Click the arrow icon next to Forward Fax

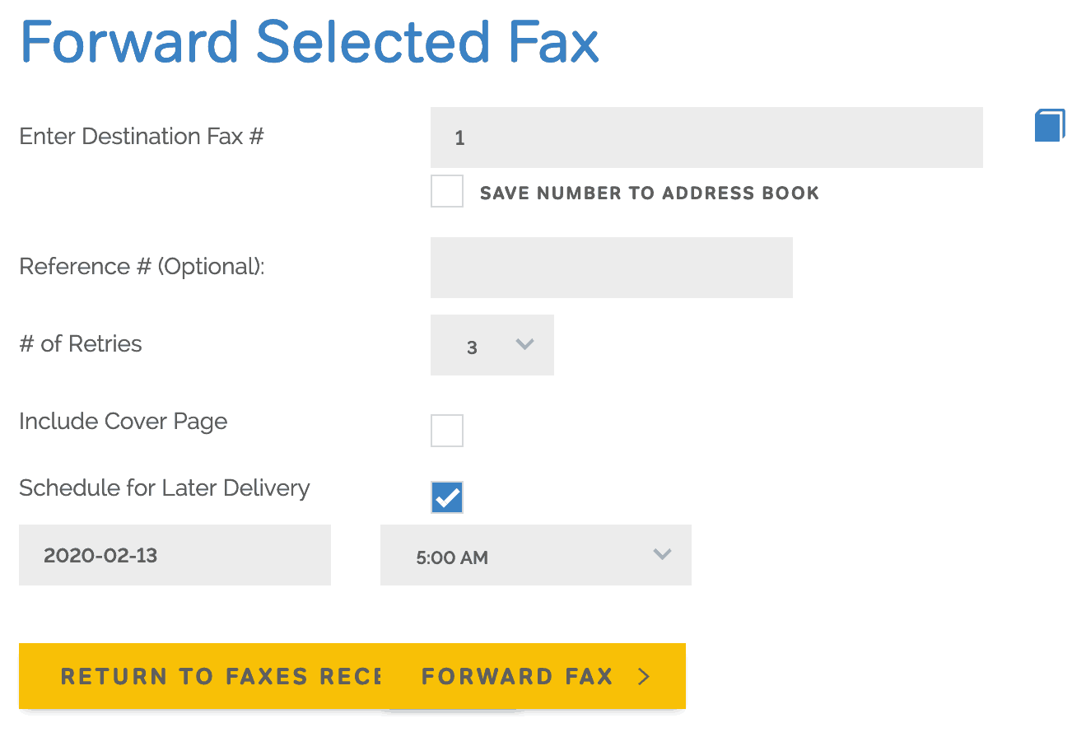(x=643, y=676)
